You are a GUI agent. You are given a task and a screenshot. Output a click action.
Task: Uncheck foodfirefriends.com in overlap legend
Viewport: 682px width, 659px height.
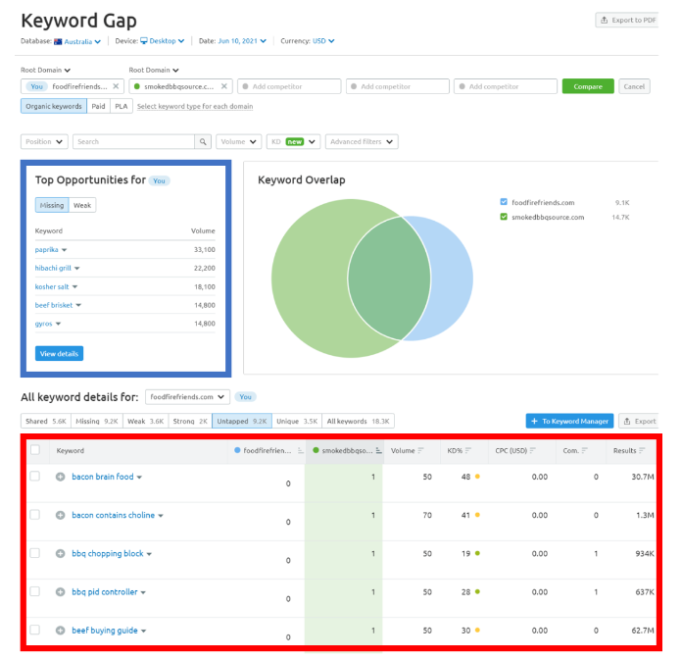504,202
